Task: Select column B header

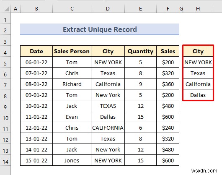Action: click(36, 9)
